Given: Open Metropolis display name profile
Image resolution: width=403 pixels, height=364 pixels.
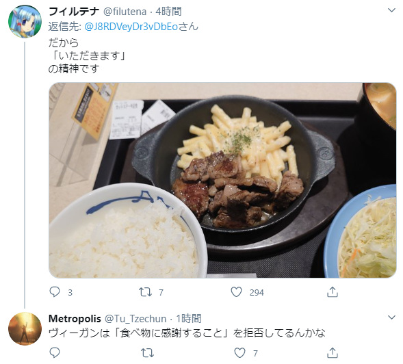Looking at the screenshot, I should point(75,319).
